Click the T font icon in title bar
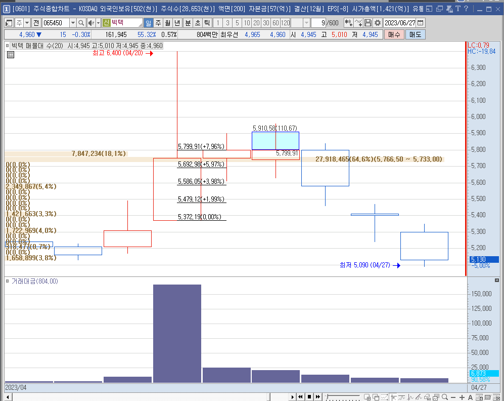 point(457,9)
